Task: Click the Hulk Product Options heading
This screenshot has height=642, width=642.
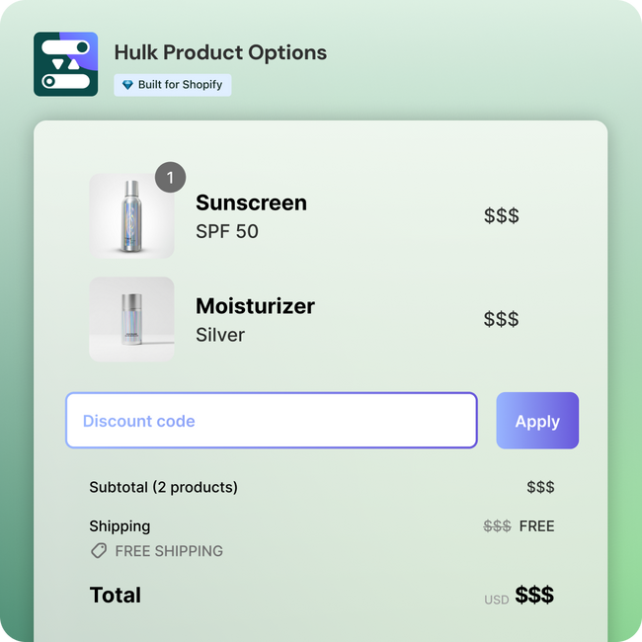Action: click(x=220, y=52)
